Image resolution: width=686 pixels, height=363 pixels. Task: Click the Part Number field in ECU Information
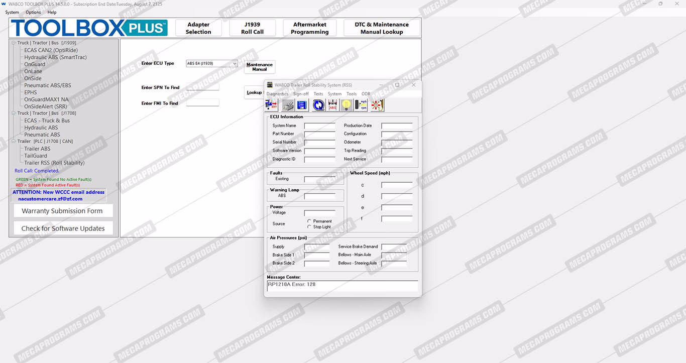pos(319,134)
